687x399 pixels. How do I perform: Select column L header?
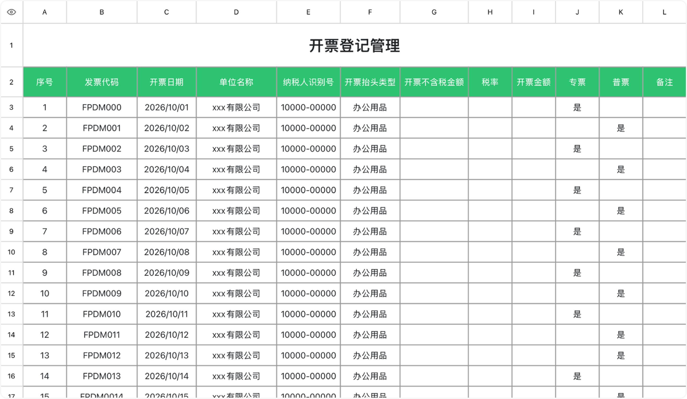[664, 12]
